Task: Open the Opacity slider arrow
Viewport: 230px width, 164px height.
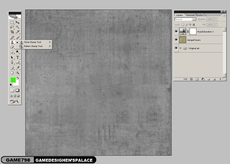Action: [x=216, y=19]
